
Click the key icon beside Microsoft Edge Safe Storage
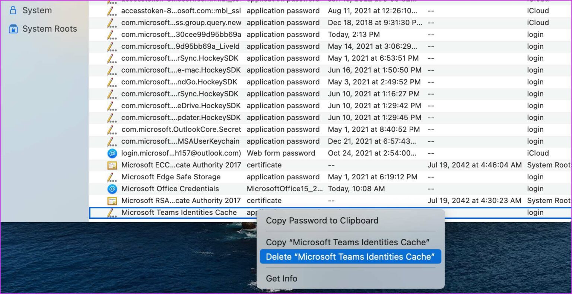(x=112, y=177)
